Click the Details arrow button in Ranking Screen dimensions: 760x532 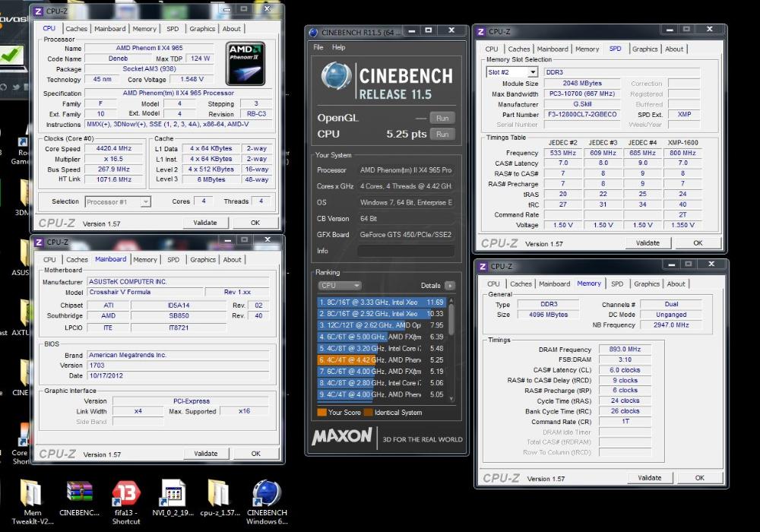450,286
